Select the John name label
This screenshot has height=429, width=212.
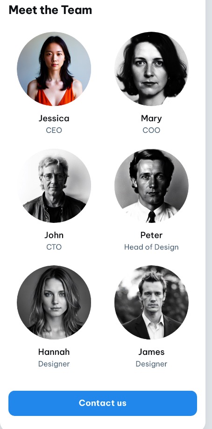(54, 235)
